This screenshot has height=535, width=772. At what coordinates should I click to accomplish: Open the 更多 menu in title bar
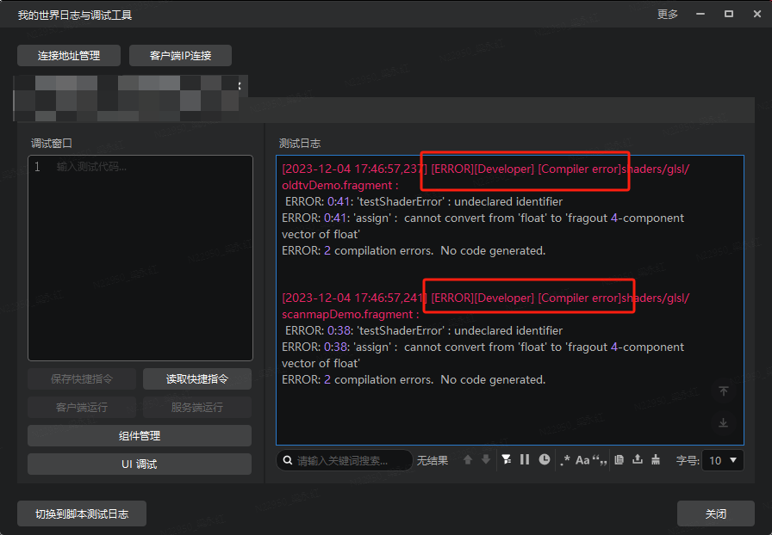click(x=668, y=15)
